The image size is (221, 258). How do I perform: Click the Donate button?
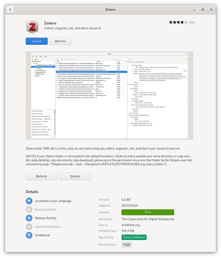[75, 176]
